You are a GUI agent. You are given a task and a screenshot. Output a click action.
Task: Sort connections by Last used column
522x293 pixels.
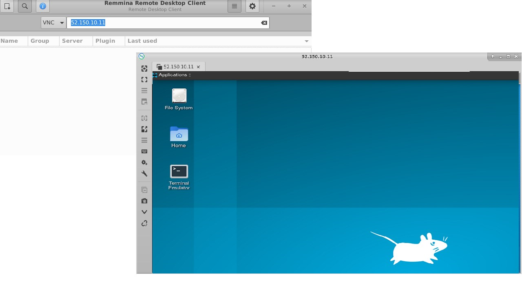[142, 41]
